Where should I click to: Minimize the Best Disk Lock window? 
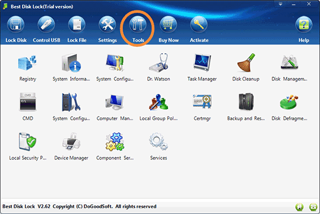pos(293,5)
